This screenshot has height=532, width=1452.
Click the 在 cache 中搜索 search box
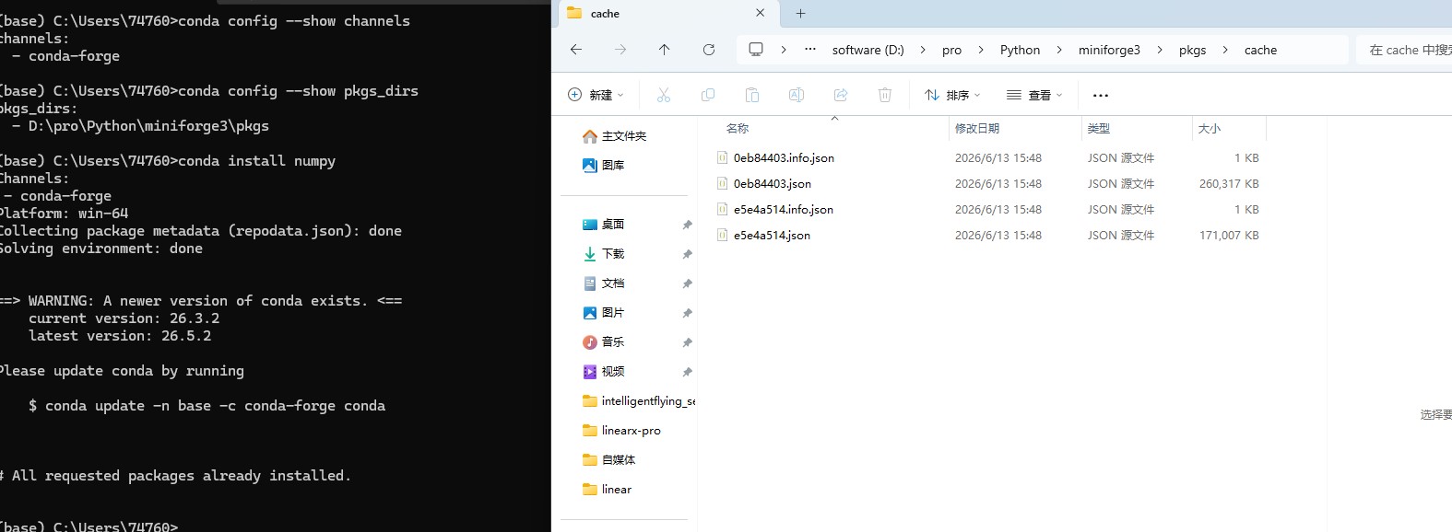(1404, 50)
